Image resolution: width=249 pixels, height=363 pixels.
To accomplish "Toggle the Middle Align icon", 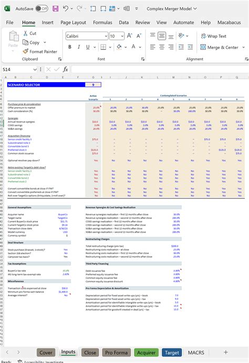I will tap(162, 36).
